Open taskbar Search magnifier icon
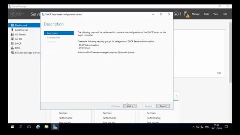 tap(21, 127)
